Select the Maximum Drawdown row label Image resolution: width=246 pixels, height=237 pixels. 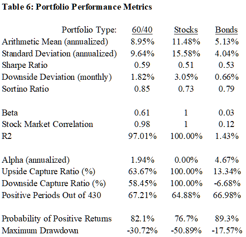[x=40, y=231]
